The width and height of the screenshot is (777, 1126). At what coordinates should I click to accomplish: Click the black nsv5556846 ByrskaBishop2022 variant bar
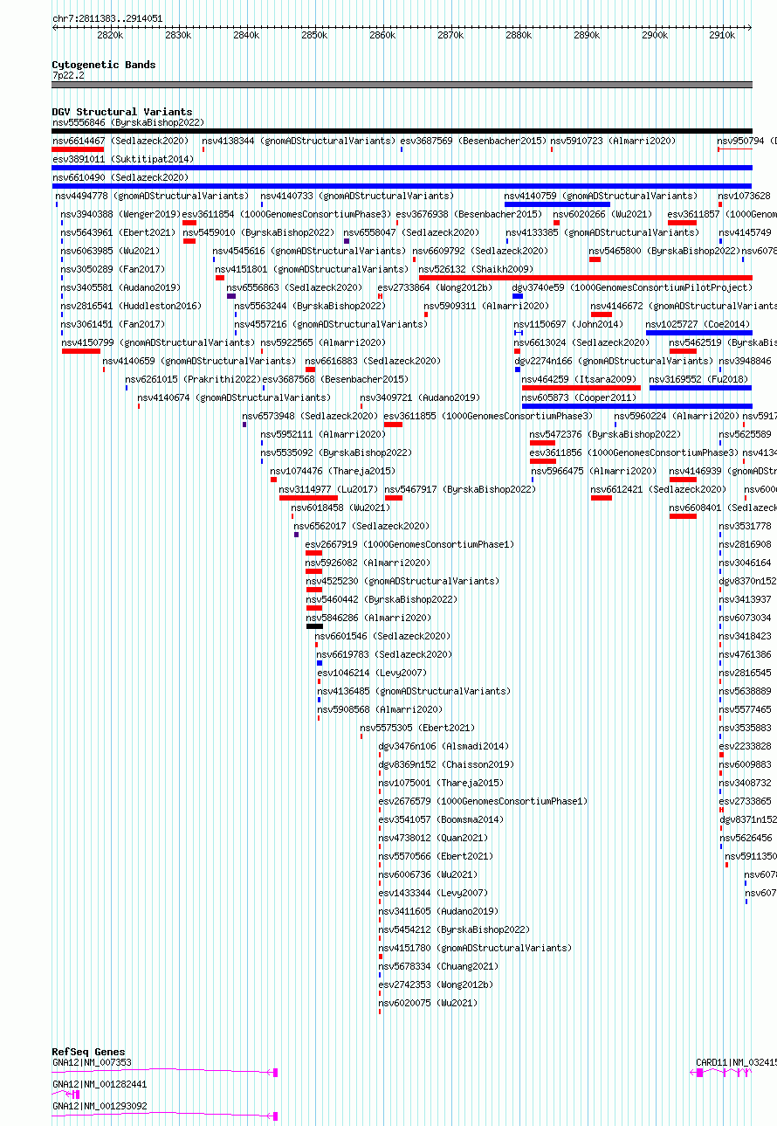tap(402, 131)
